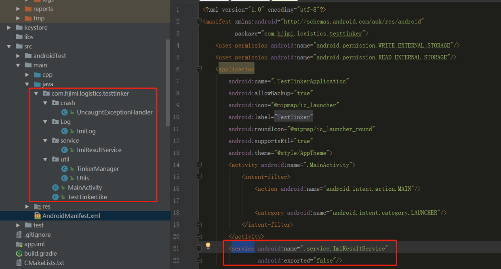Viewport: 501px width, 269px height.
Task: Click the UncaughtExceptionHandler class icon
Action: pos(64,112)
